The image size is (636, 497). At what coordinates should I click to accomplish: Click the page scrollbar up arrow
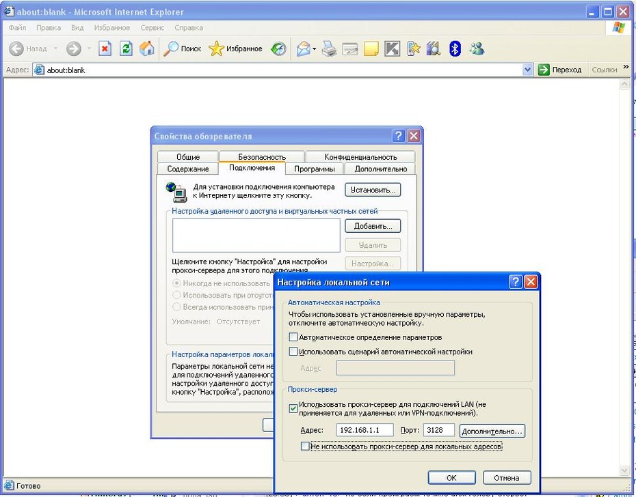pos(624,84)
